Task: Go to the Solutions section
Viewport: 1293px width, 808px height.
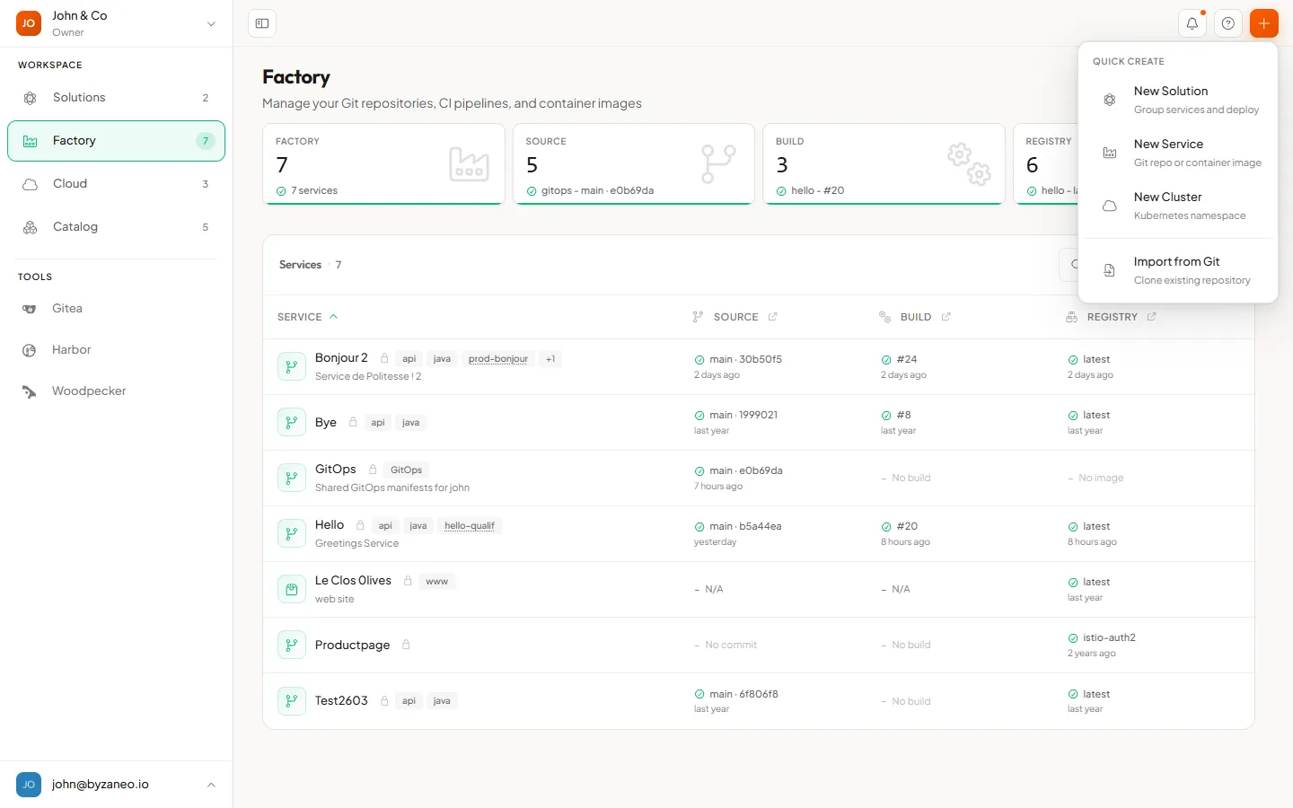Action: (x=116, y=98)
